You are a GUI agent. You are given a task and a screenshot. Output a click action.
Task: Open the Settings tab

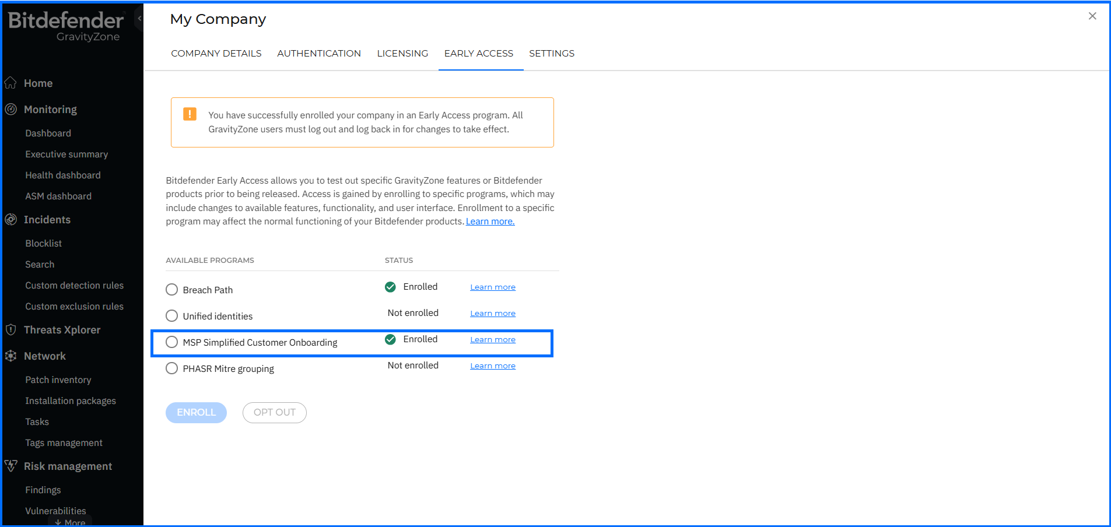click(x=552, y=53)
